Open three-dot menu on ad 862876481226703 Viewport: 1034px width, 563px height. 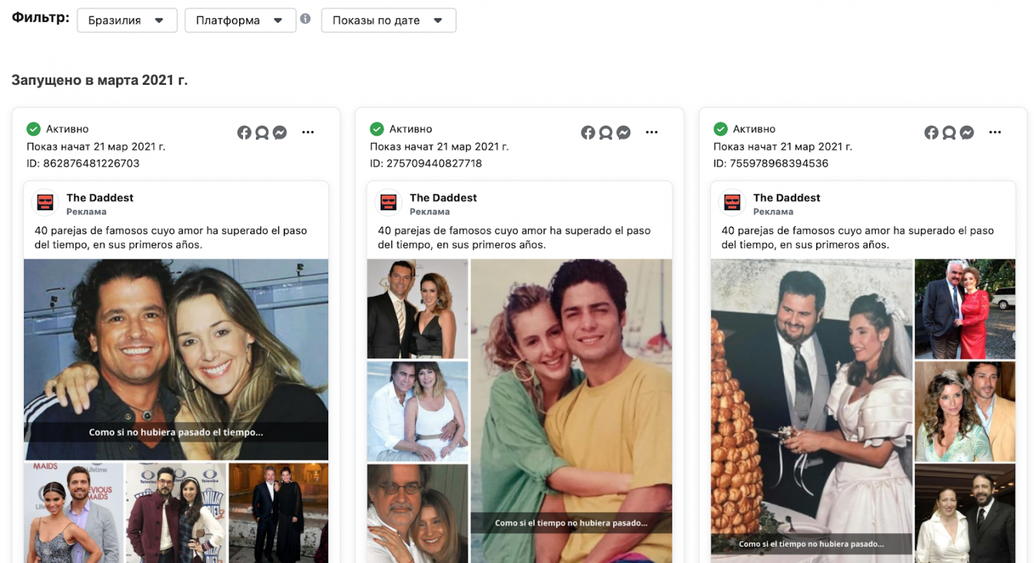click(308, 133)
